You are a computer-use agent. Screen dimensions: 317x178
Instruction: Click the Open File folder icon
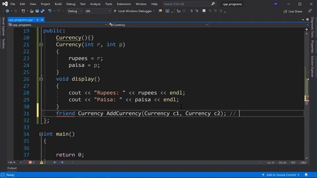click(x=32, y=11)
